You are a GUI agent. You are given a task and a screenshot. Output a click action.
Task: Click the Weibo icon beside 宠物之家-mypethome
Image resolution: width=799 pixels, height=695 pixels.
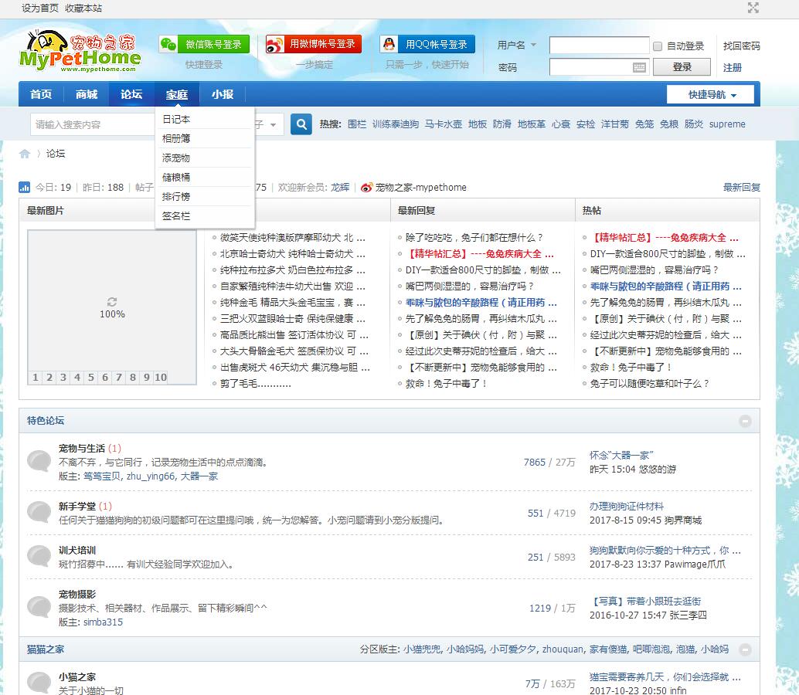(x=365, y=188)
